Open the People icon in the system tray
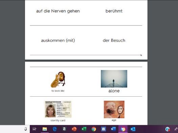The height and width of the screenshot is (133, 178). pyautogui.click(x=176, y=129)
